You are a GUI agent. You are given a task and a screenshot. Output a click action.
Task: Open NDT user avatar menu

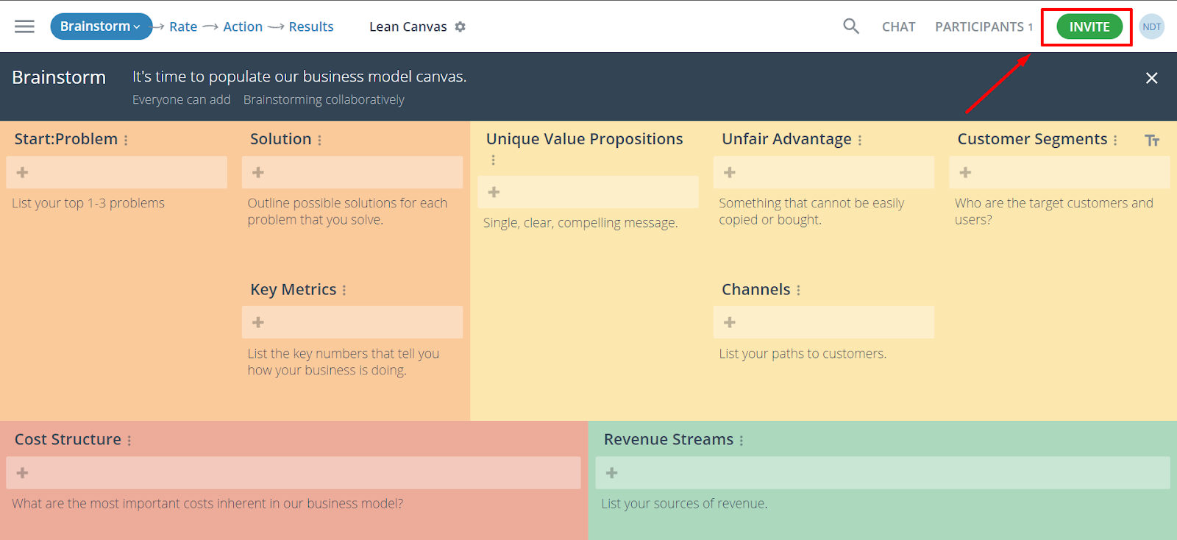[1151, 26]
